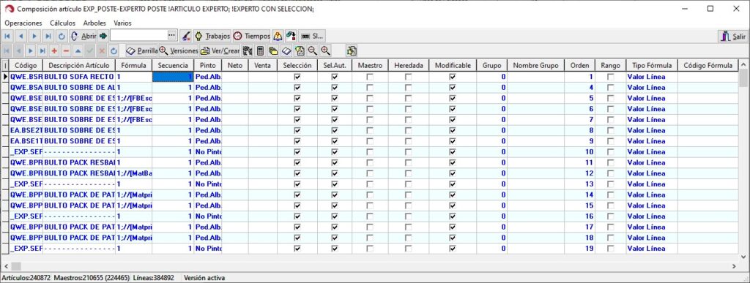Click the green and red transfer icon
This screenshot has height=283, width=750.
coord(291,36)
